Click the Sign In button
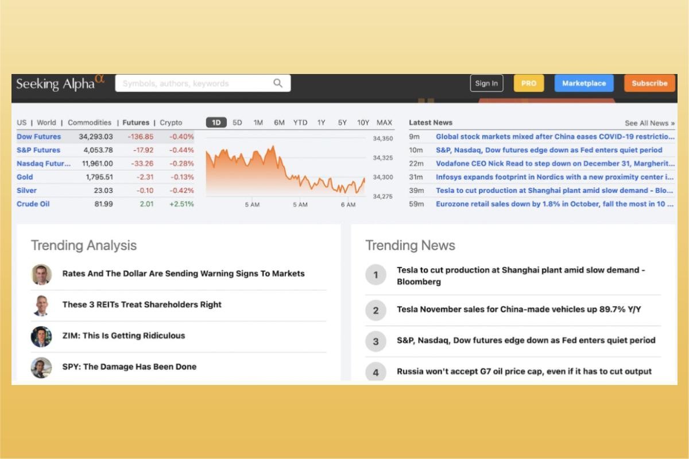Viewport: 689px width, 459px height. [486, 83]
